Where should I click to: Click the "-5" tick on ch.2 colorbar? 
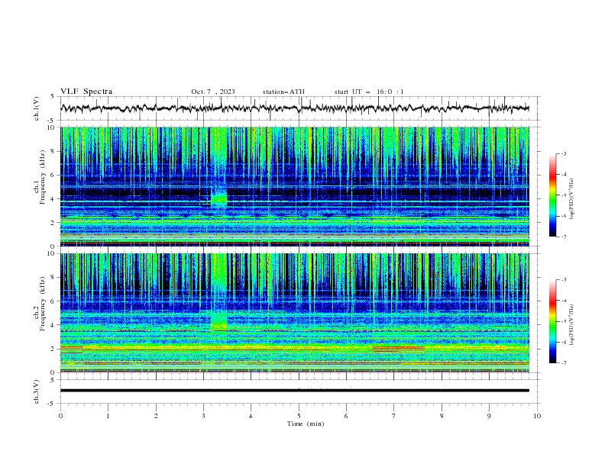[x=564, y=321]
